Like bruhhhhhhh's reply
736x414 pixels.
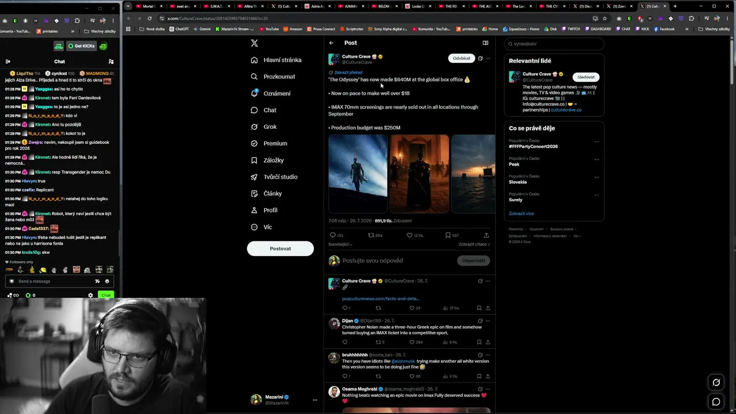point(412,377)
